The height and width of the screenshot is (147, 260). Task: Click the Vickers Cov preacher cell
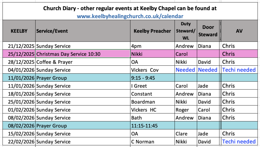coord(152,70)
